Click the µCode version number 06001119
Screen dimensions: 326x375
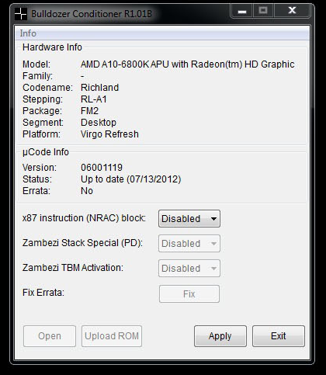[x=102, y=168]
